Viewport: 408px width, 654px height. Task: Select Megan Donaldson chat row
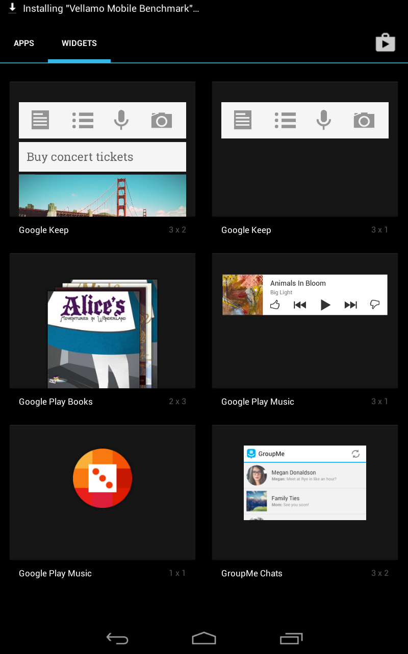[305, 475]
